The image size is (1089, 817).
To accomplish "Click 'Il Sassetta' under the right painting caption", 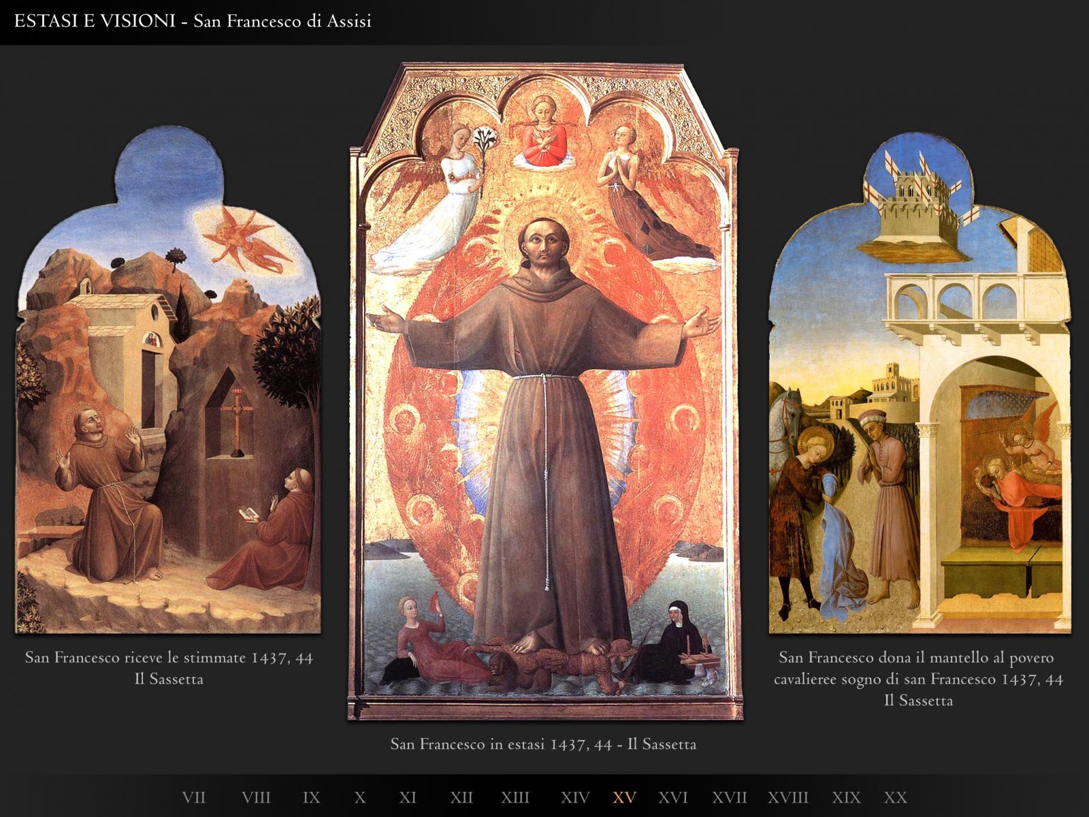I will (x=918, y=701).
